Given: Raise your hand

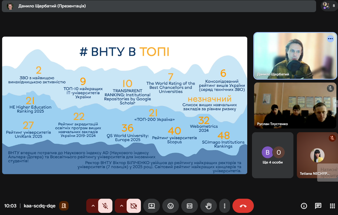Looking at the screenshot, I should tap(208, 206).
